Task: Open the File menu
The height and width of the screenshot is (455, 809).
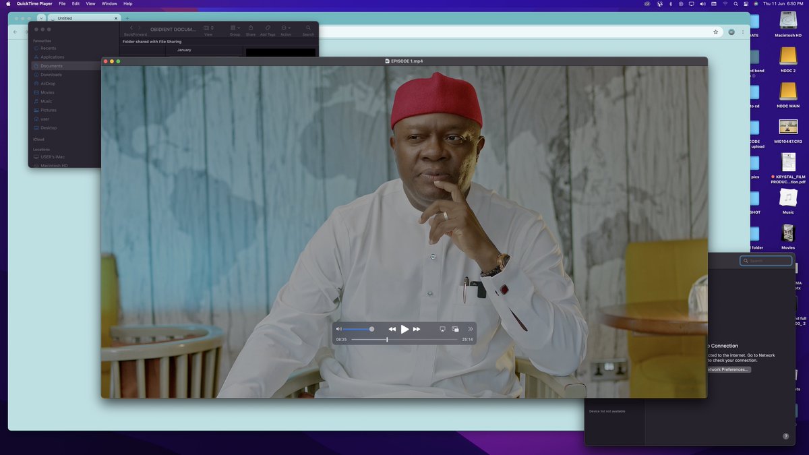Action: [62, 3]
